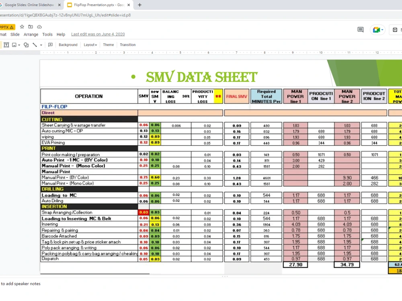Select the shape tool
The height and width of the screenshot is (301, 402).
point(26,45)
